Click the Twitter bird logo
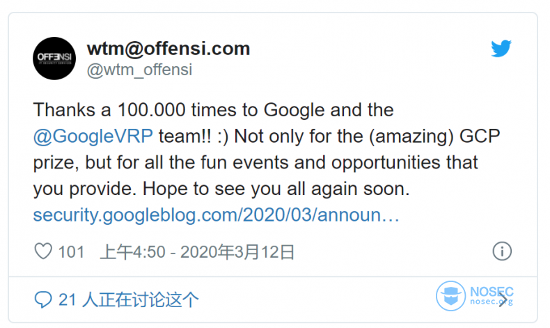 pos(501,49)
